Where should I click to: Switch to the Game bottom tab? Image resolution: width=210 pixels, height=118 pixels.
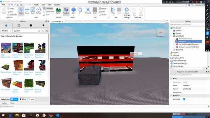coord(12,103)
